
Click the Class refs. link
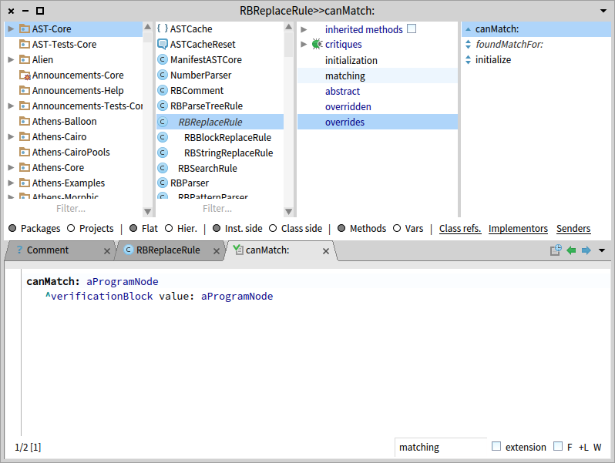460,229
